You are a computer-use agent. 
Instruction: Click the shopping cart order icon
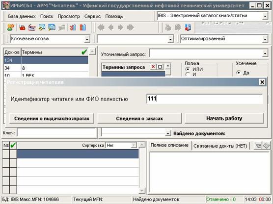coord(258,146)
